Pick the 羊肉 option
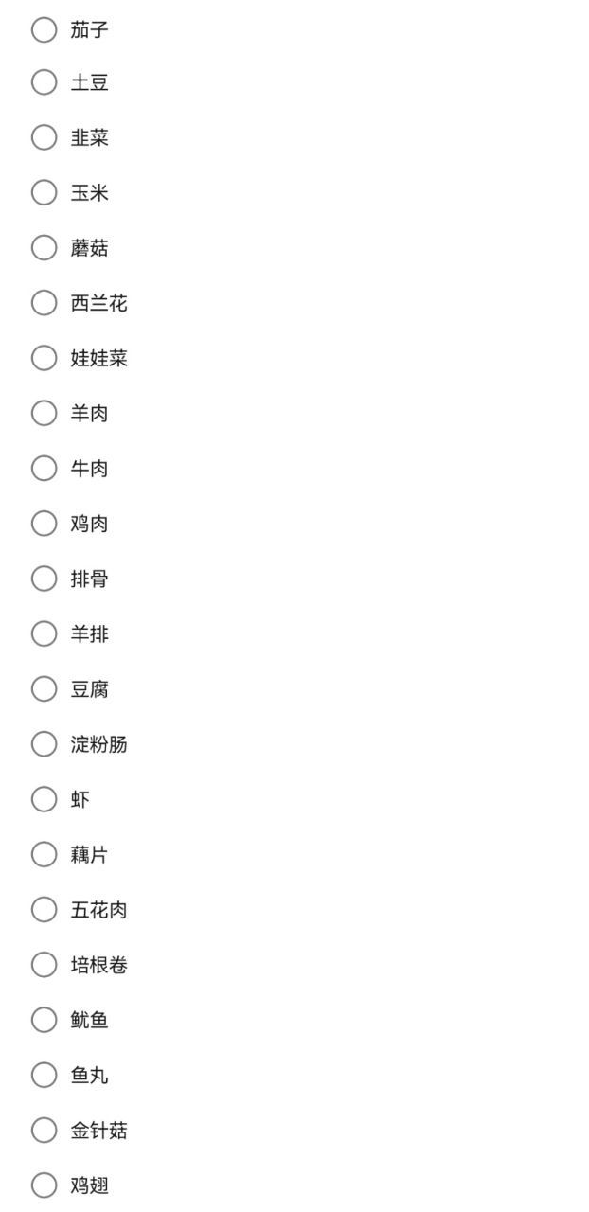 pos(45,413)
